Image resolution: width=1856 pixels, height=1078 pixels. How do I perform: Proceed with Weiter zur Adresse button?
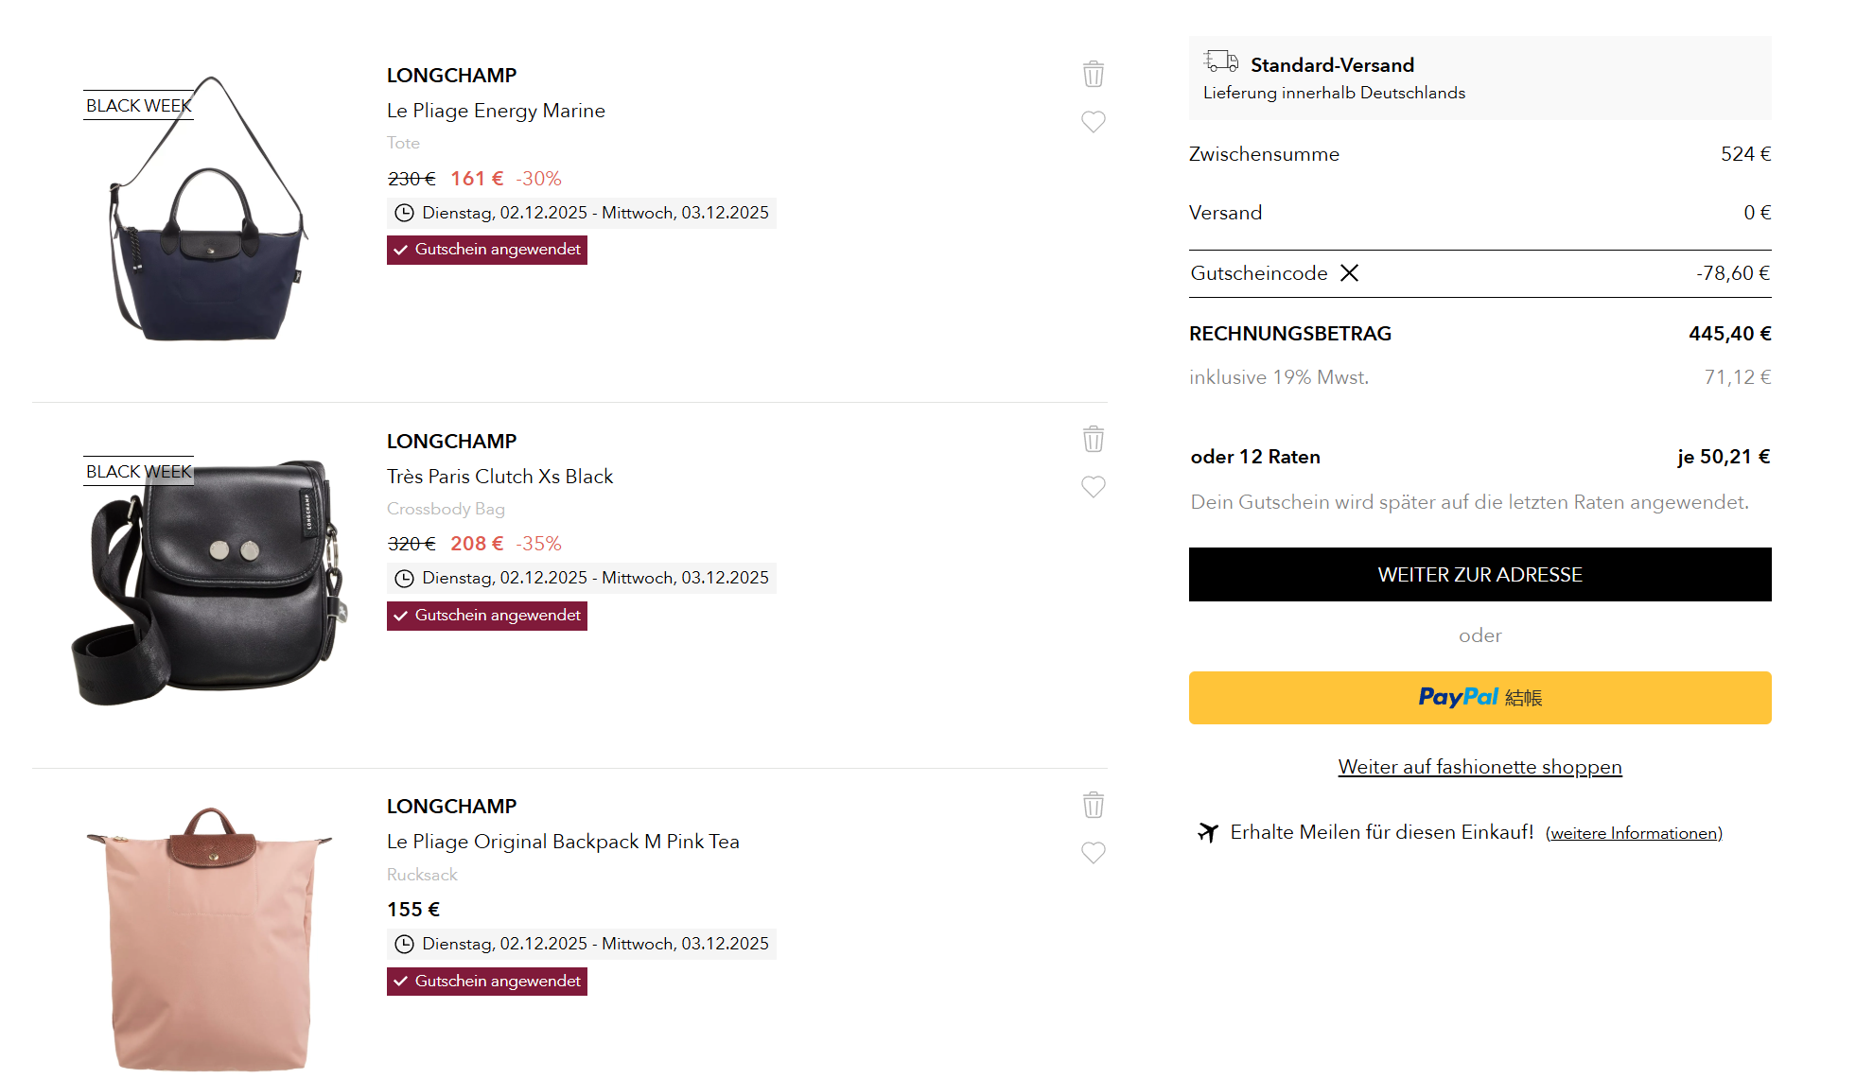pos(1480,575)
